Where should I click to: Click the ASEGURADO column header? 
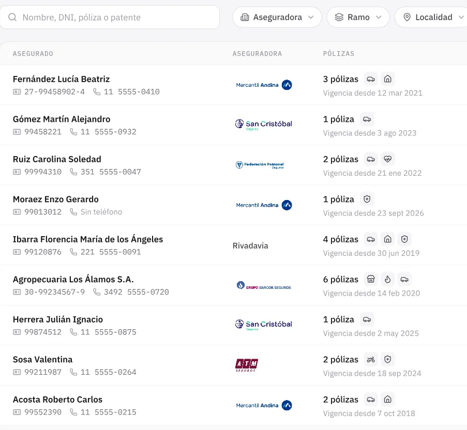33,54
